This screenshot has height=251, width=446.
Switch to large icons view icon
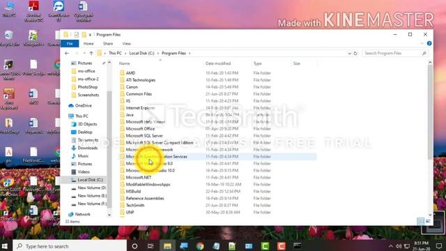(x=427, y=221)
